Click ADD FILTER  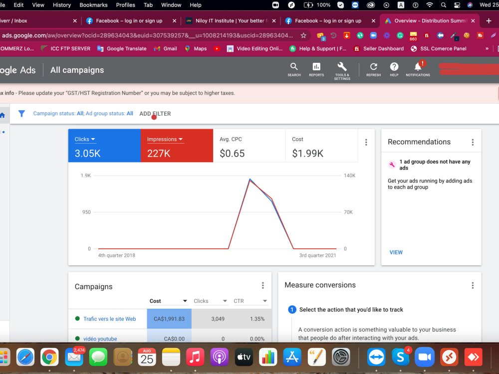pyautogui.click(x=155, y=114)
